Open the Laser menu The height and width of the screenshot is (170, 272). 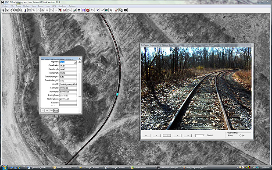(x=48, y=6)
